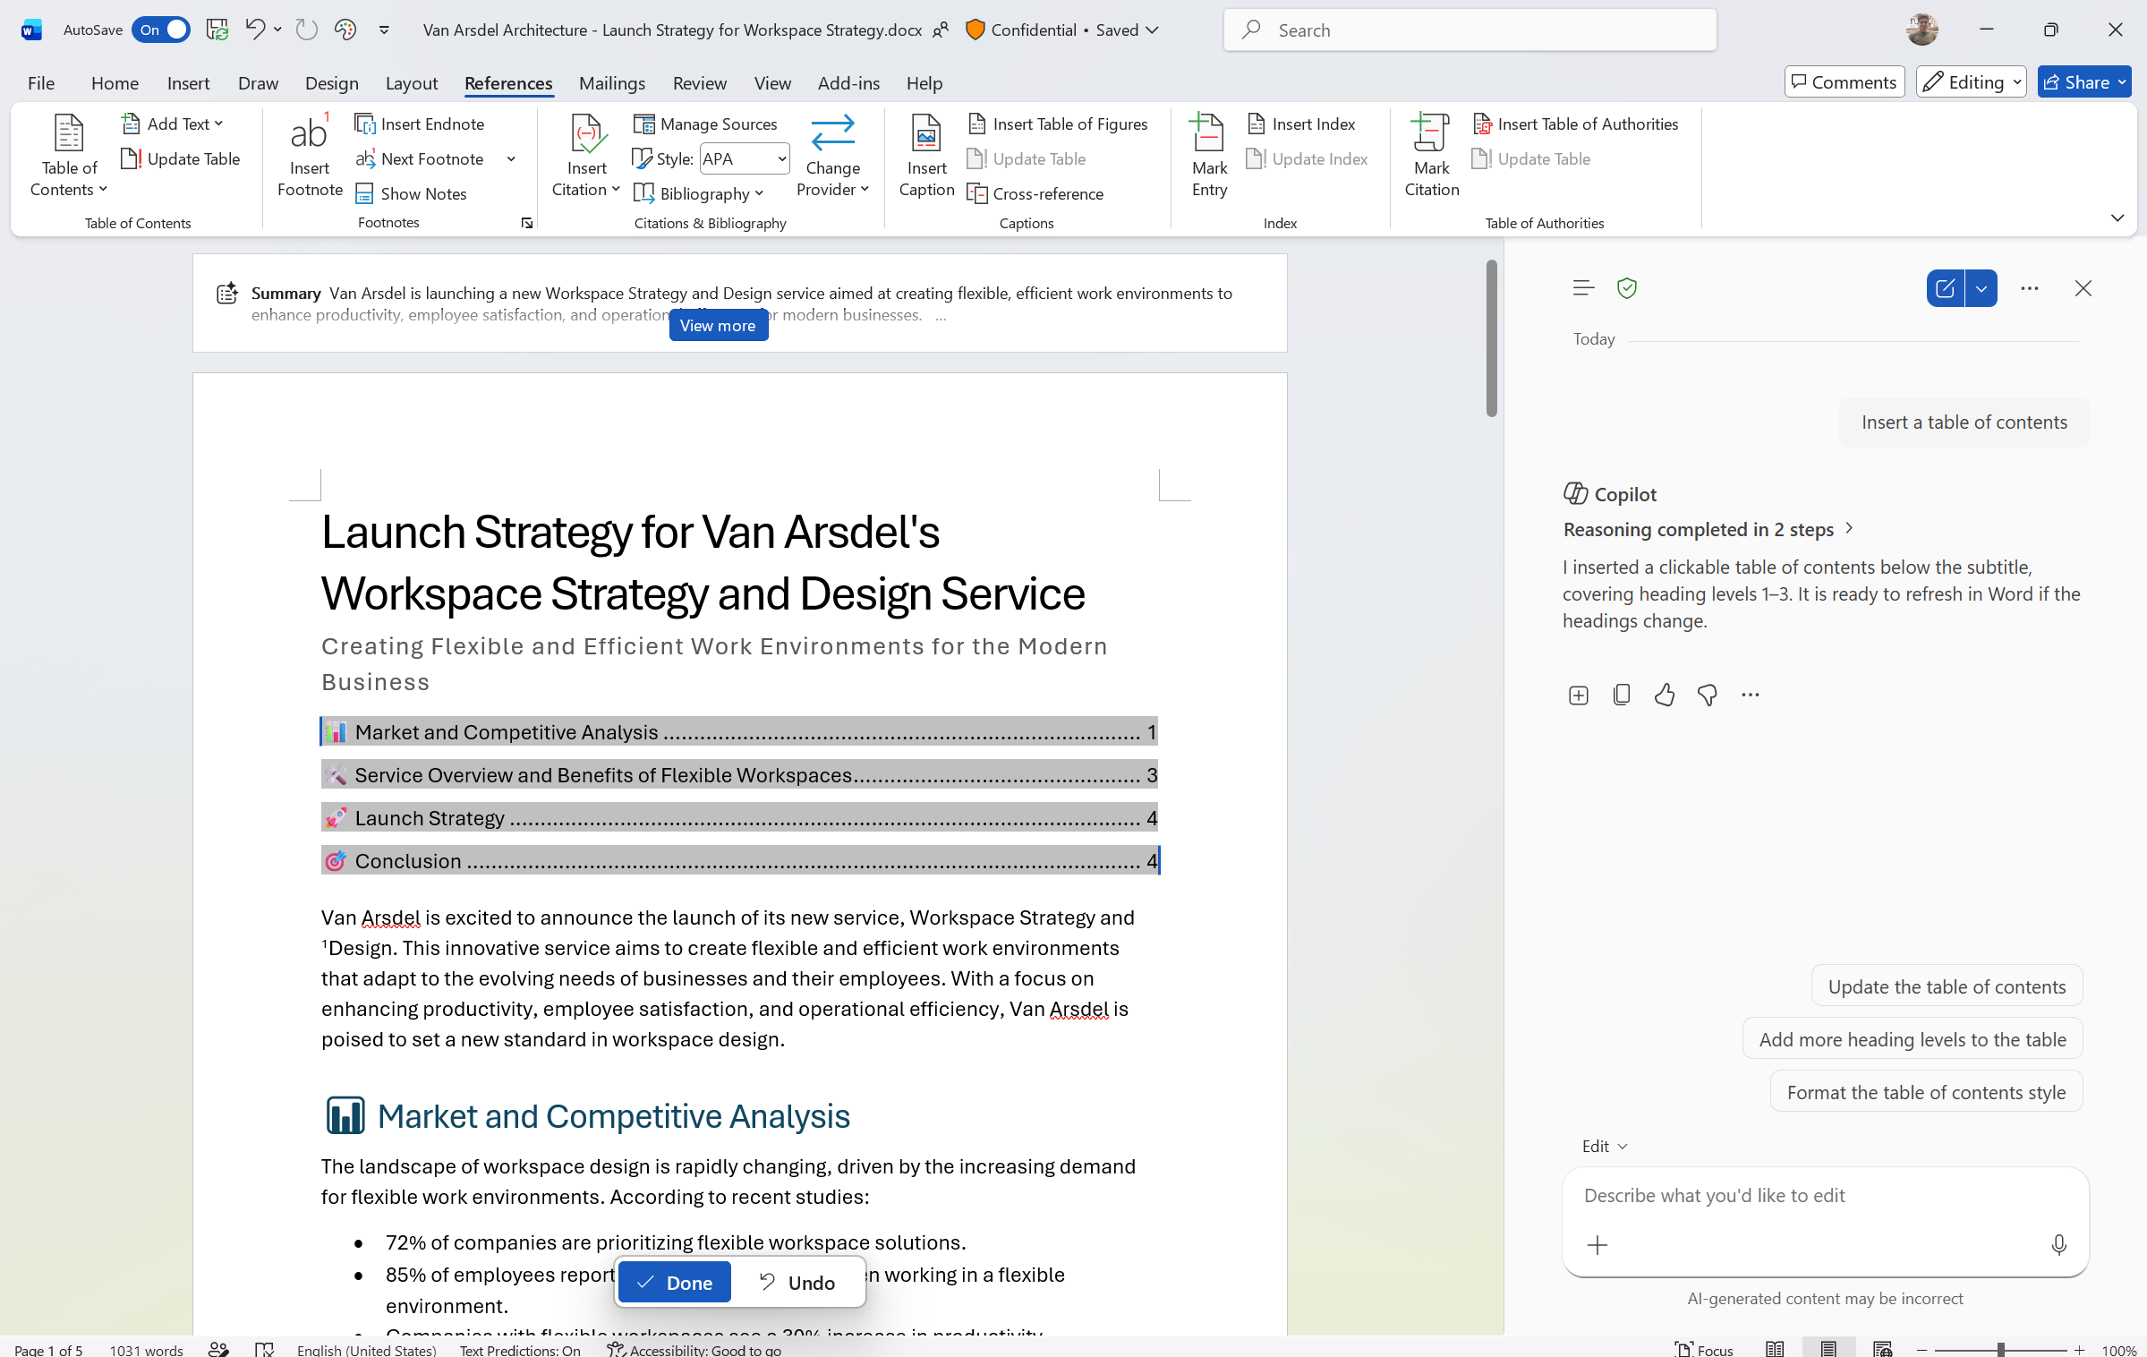Switch to the Insert tab
This screenshot has width=2147, height=1357.
tap(188, 82)
